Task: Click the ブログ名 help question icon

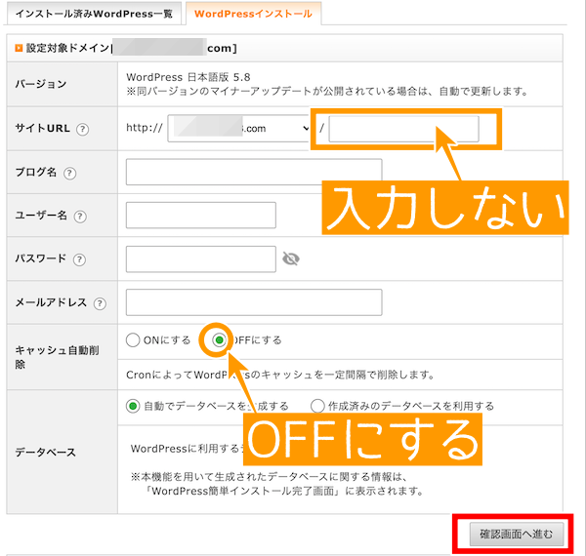Action: pyautogui.click(x=69, y=174)
